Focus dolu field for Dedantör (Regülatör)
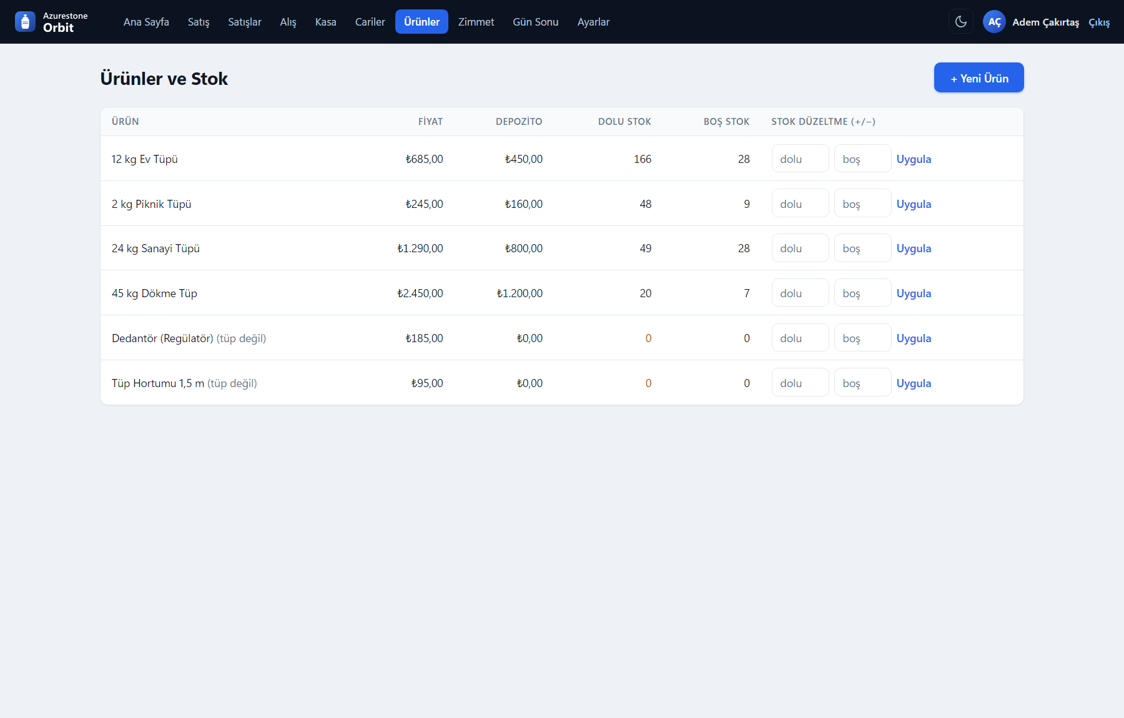Image resolution: width=1124 pixels, height=718 pixels. point(800,338)
